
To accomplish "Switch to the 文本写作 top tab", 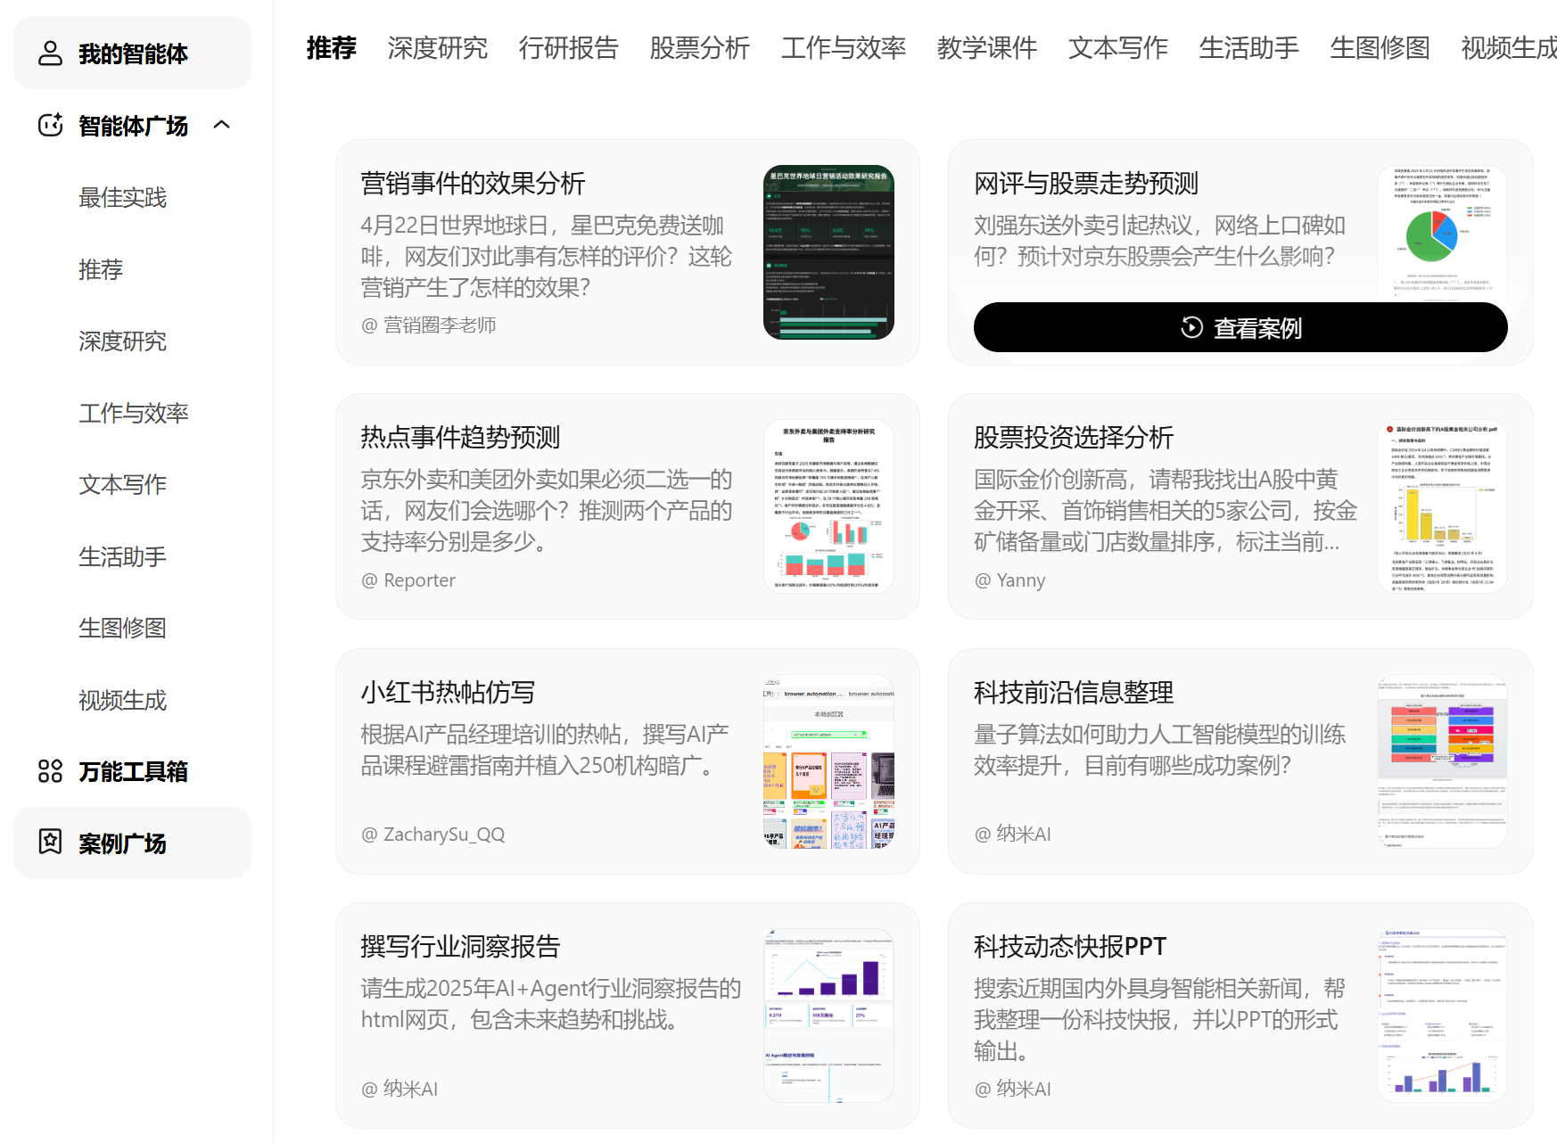I will [1118, 47].
